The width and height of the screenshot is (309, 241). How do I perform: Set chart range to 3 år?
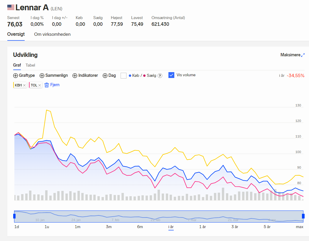coord(235,227)
